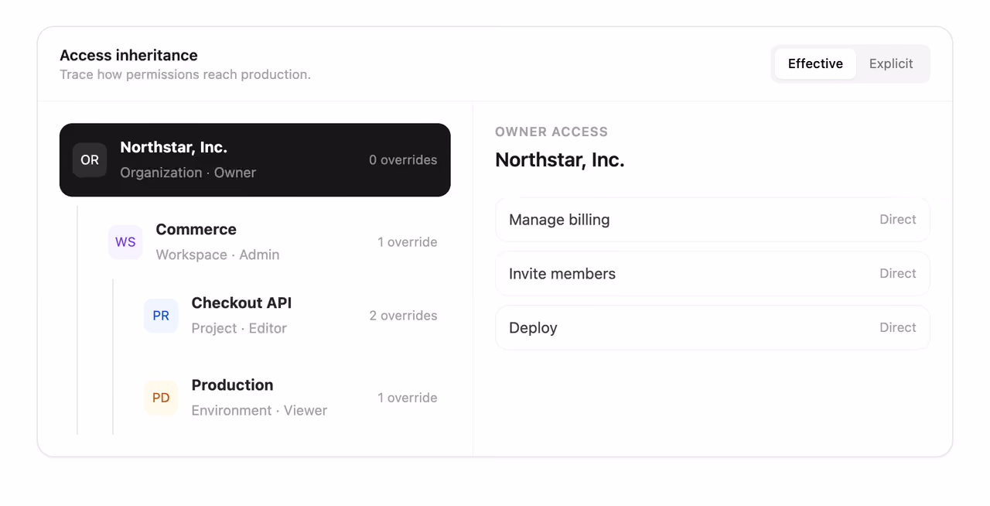Viewport: 990px width, 506px height.
Task: Open the Deploy permission row
Action: coord(712,328)
